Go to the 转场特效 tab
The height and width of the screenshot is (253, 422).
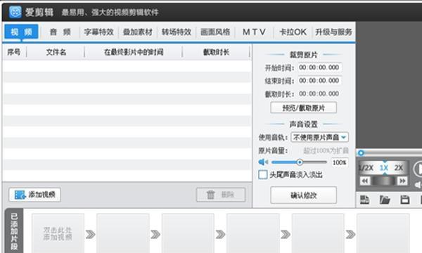pyautogui.click(x=177, y=32)
